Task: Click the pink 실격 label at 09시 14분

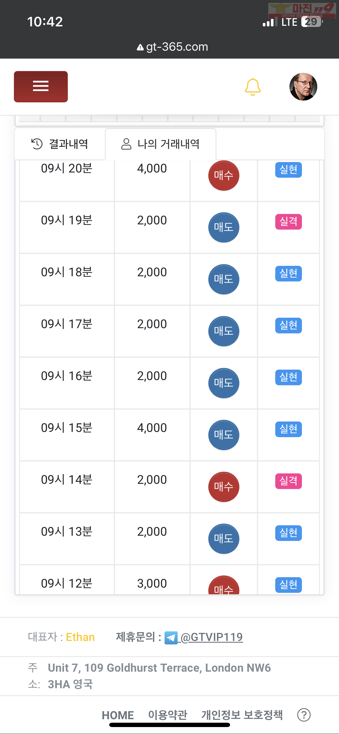Action: 288,481
